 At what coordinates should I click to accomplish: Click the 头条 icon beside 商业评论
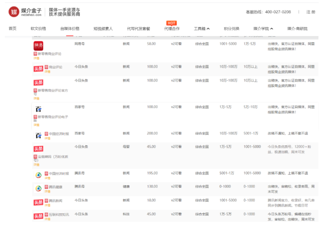click(39, 69)
